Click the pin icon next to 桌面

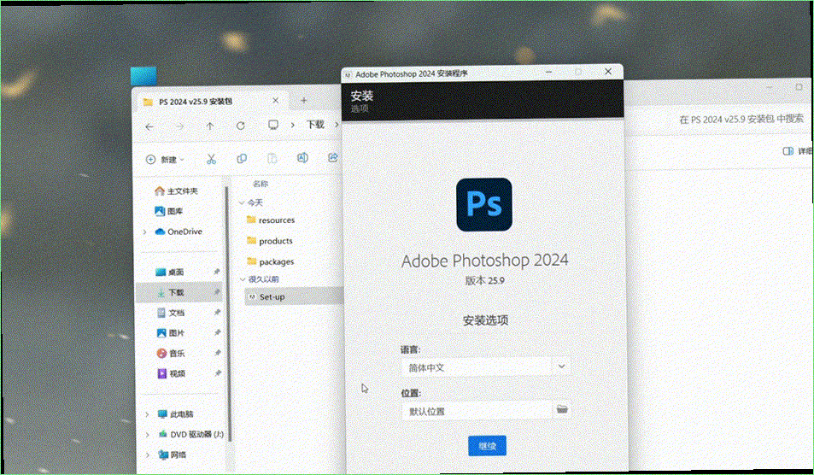[217, 272]
